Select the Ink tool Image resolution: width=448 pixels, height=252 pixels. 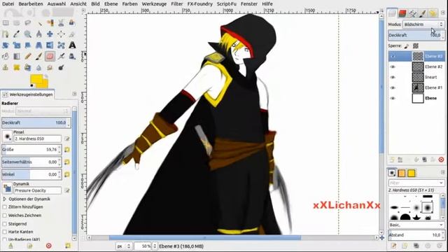[x=72, y=56]
